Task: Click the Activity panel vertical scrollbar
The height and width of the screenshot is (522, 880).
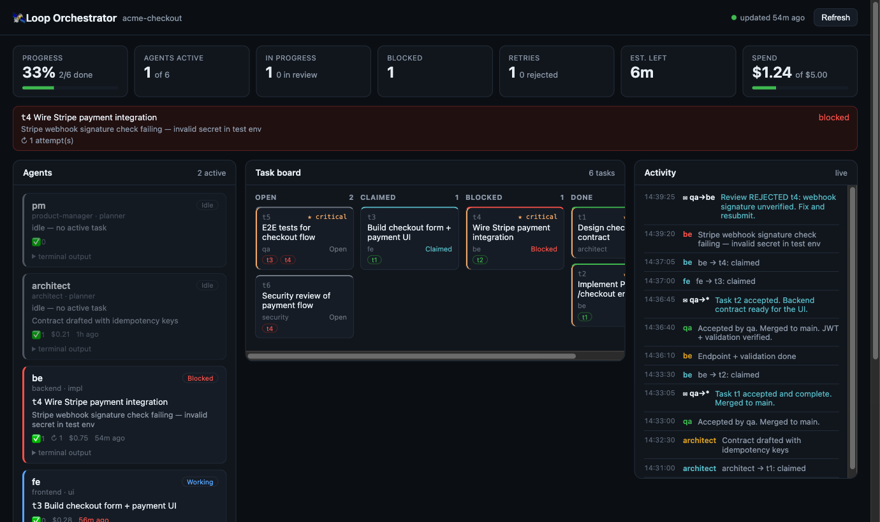Action: [852, 327]
